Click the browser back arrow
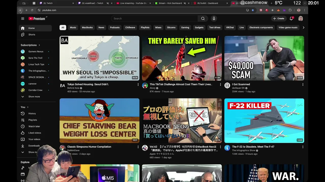The width and height of the screenshot is (325, 182). point(21,10)
